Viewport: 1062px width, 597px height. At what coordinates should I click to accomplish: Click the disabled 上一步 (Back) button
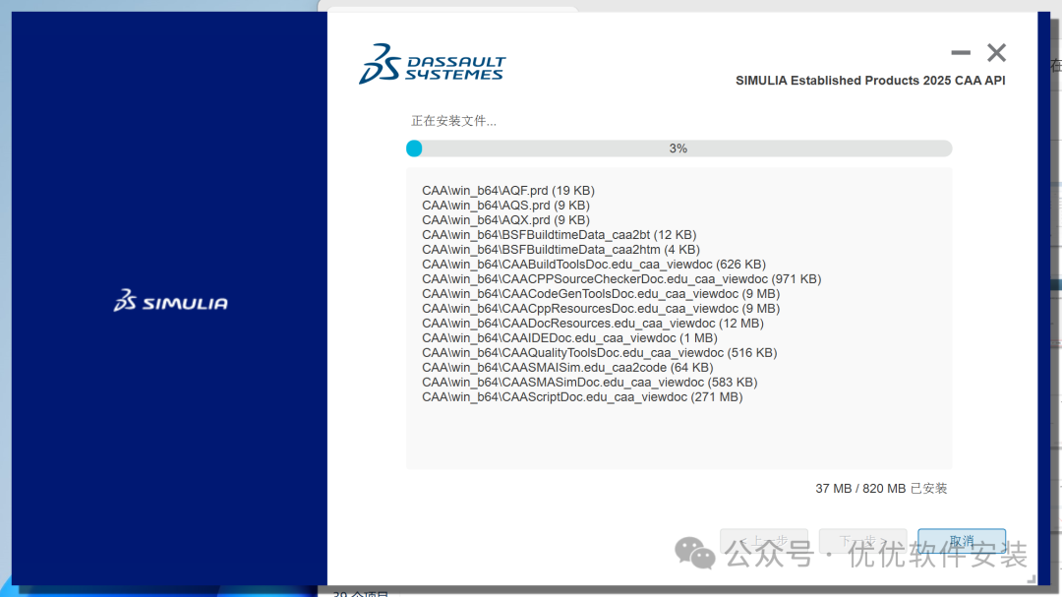click(763, 542)
